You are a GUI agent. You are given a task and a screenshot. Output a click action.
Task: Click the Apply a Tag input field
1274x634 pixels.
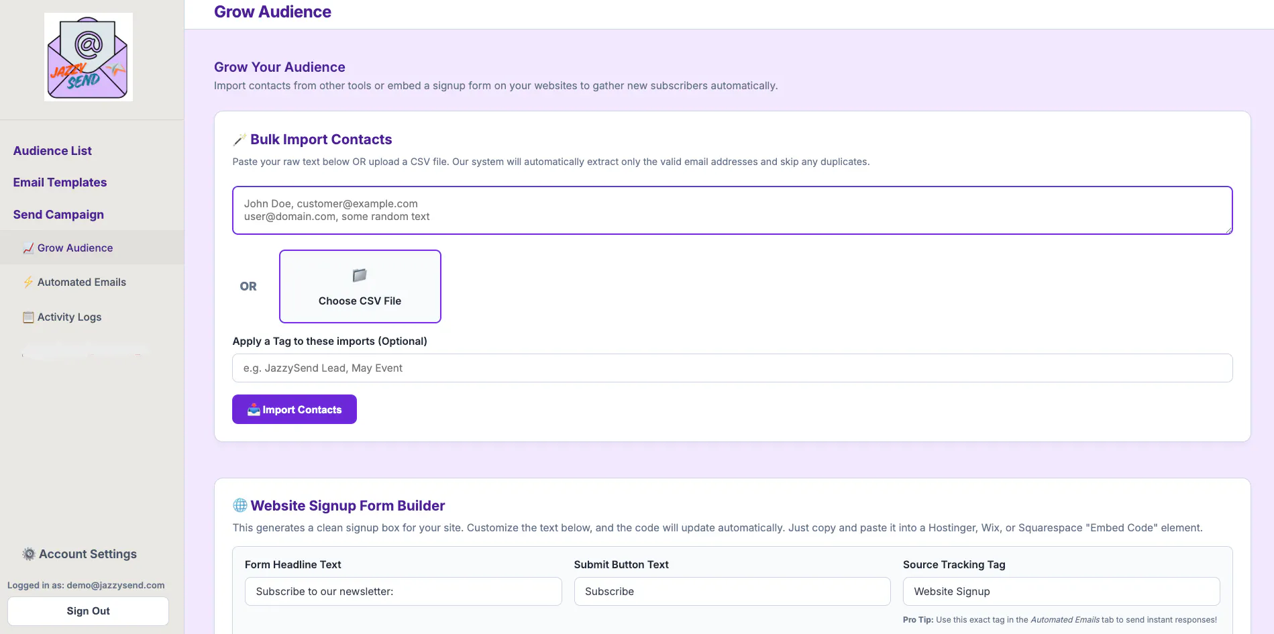pos(733,368)
